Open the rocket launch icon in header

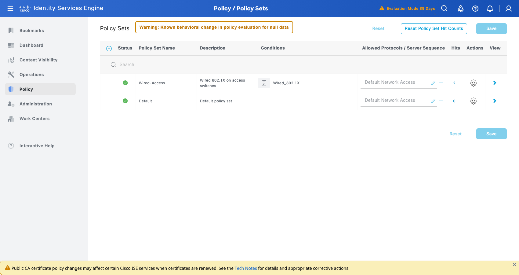coord(461,9)
